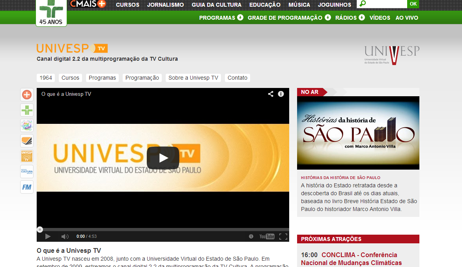Screen dimensions: 462x267
Task: Play video with bottom-bar play control
Action: point(48,236)
